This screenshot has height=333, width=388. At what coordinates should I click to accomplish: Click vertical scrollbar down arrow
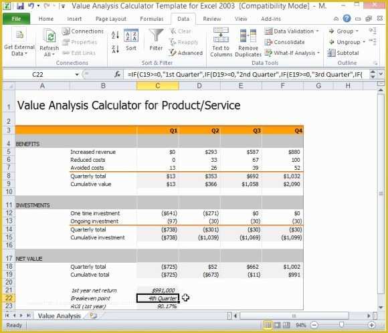point(381,308)
